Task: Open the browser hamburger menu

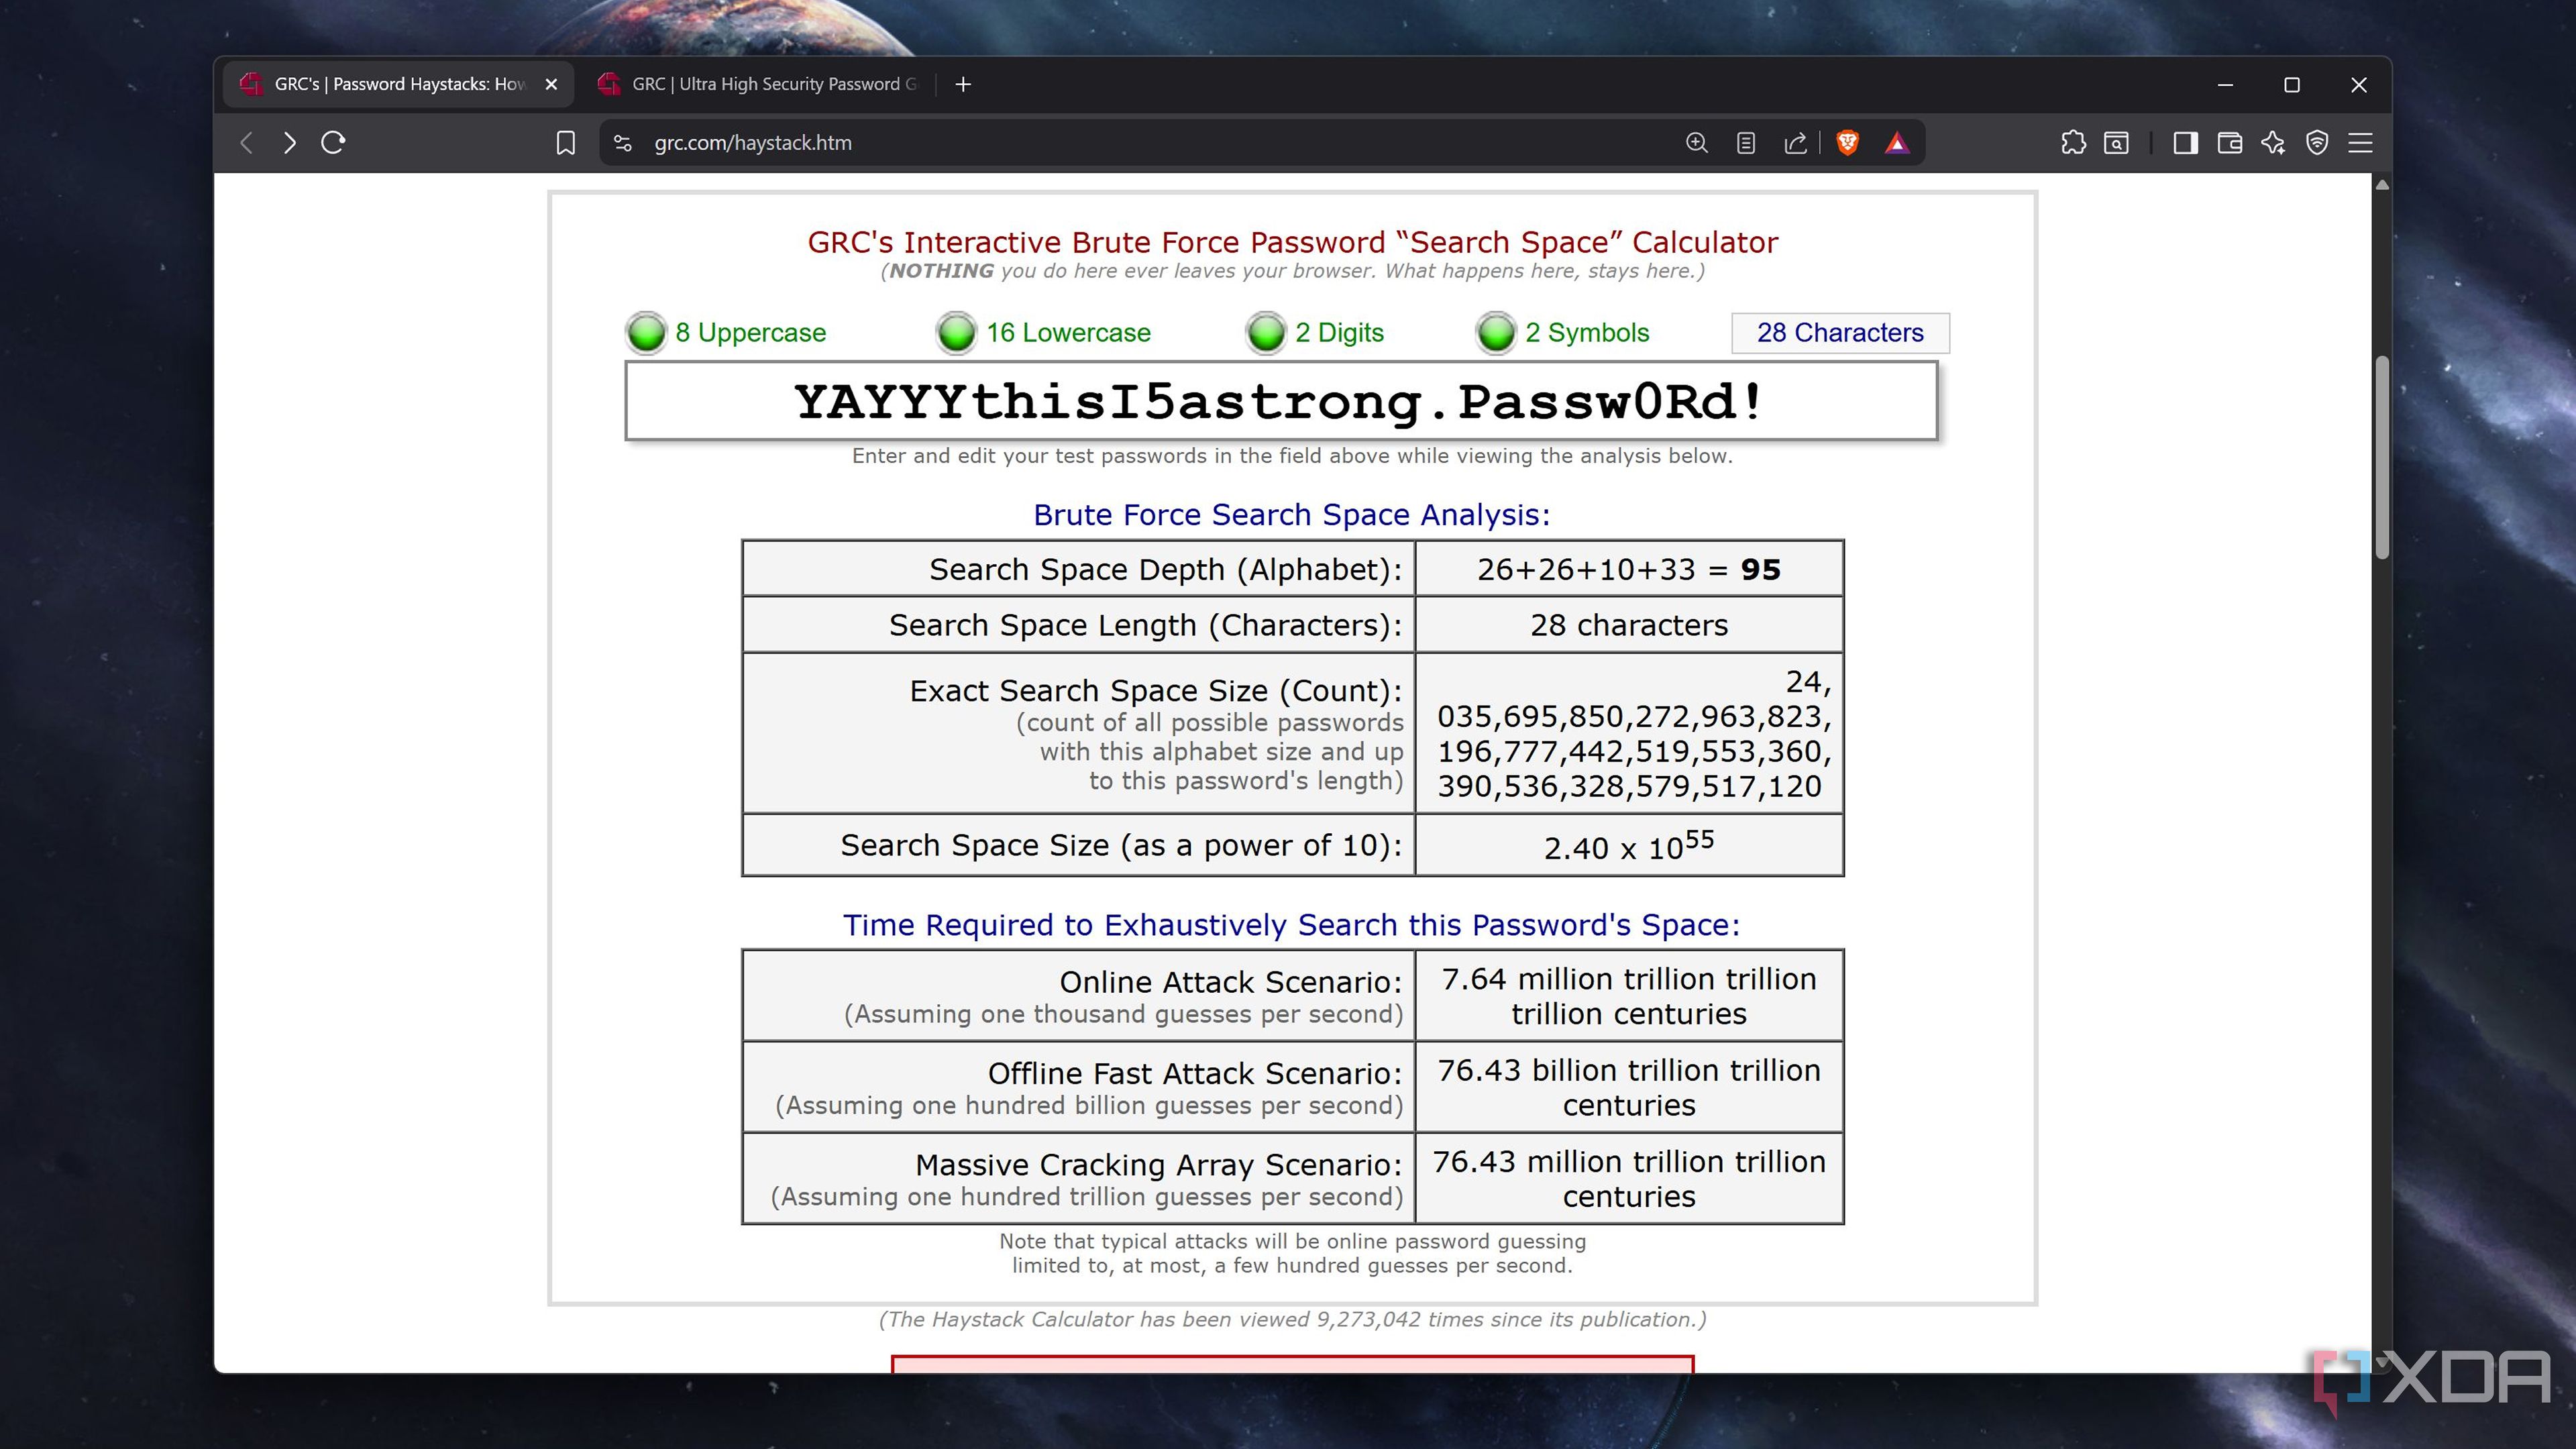Action: [x=2360, y=143]
